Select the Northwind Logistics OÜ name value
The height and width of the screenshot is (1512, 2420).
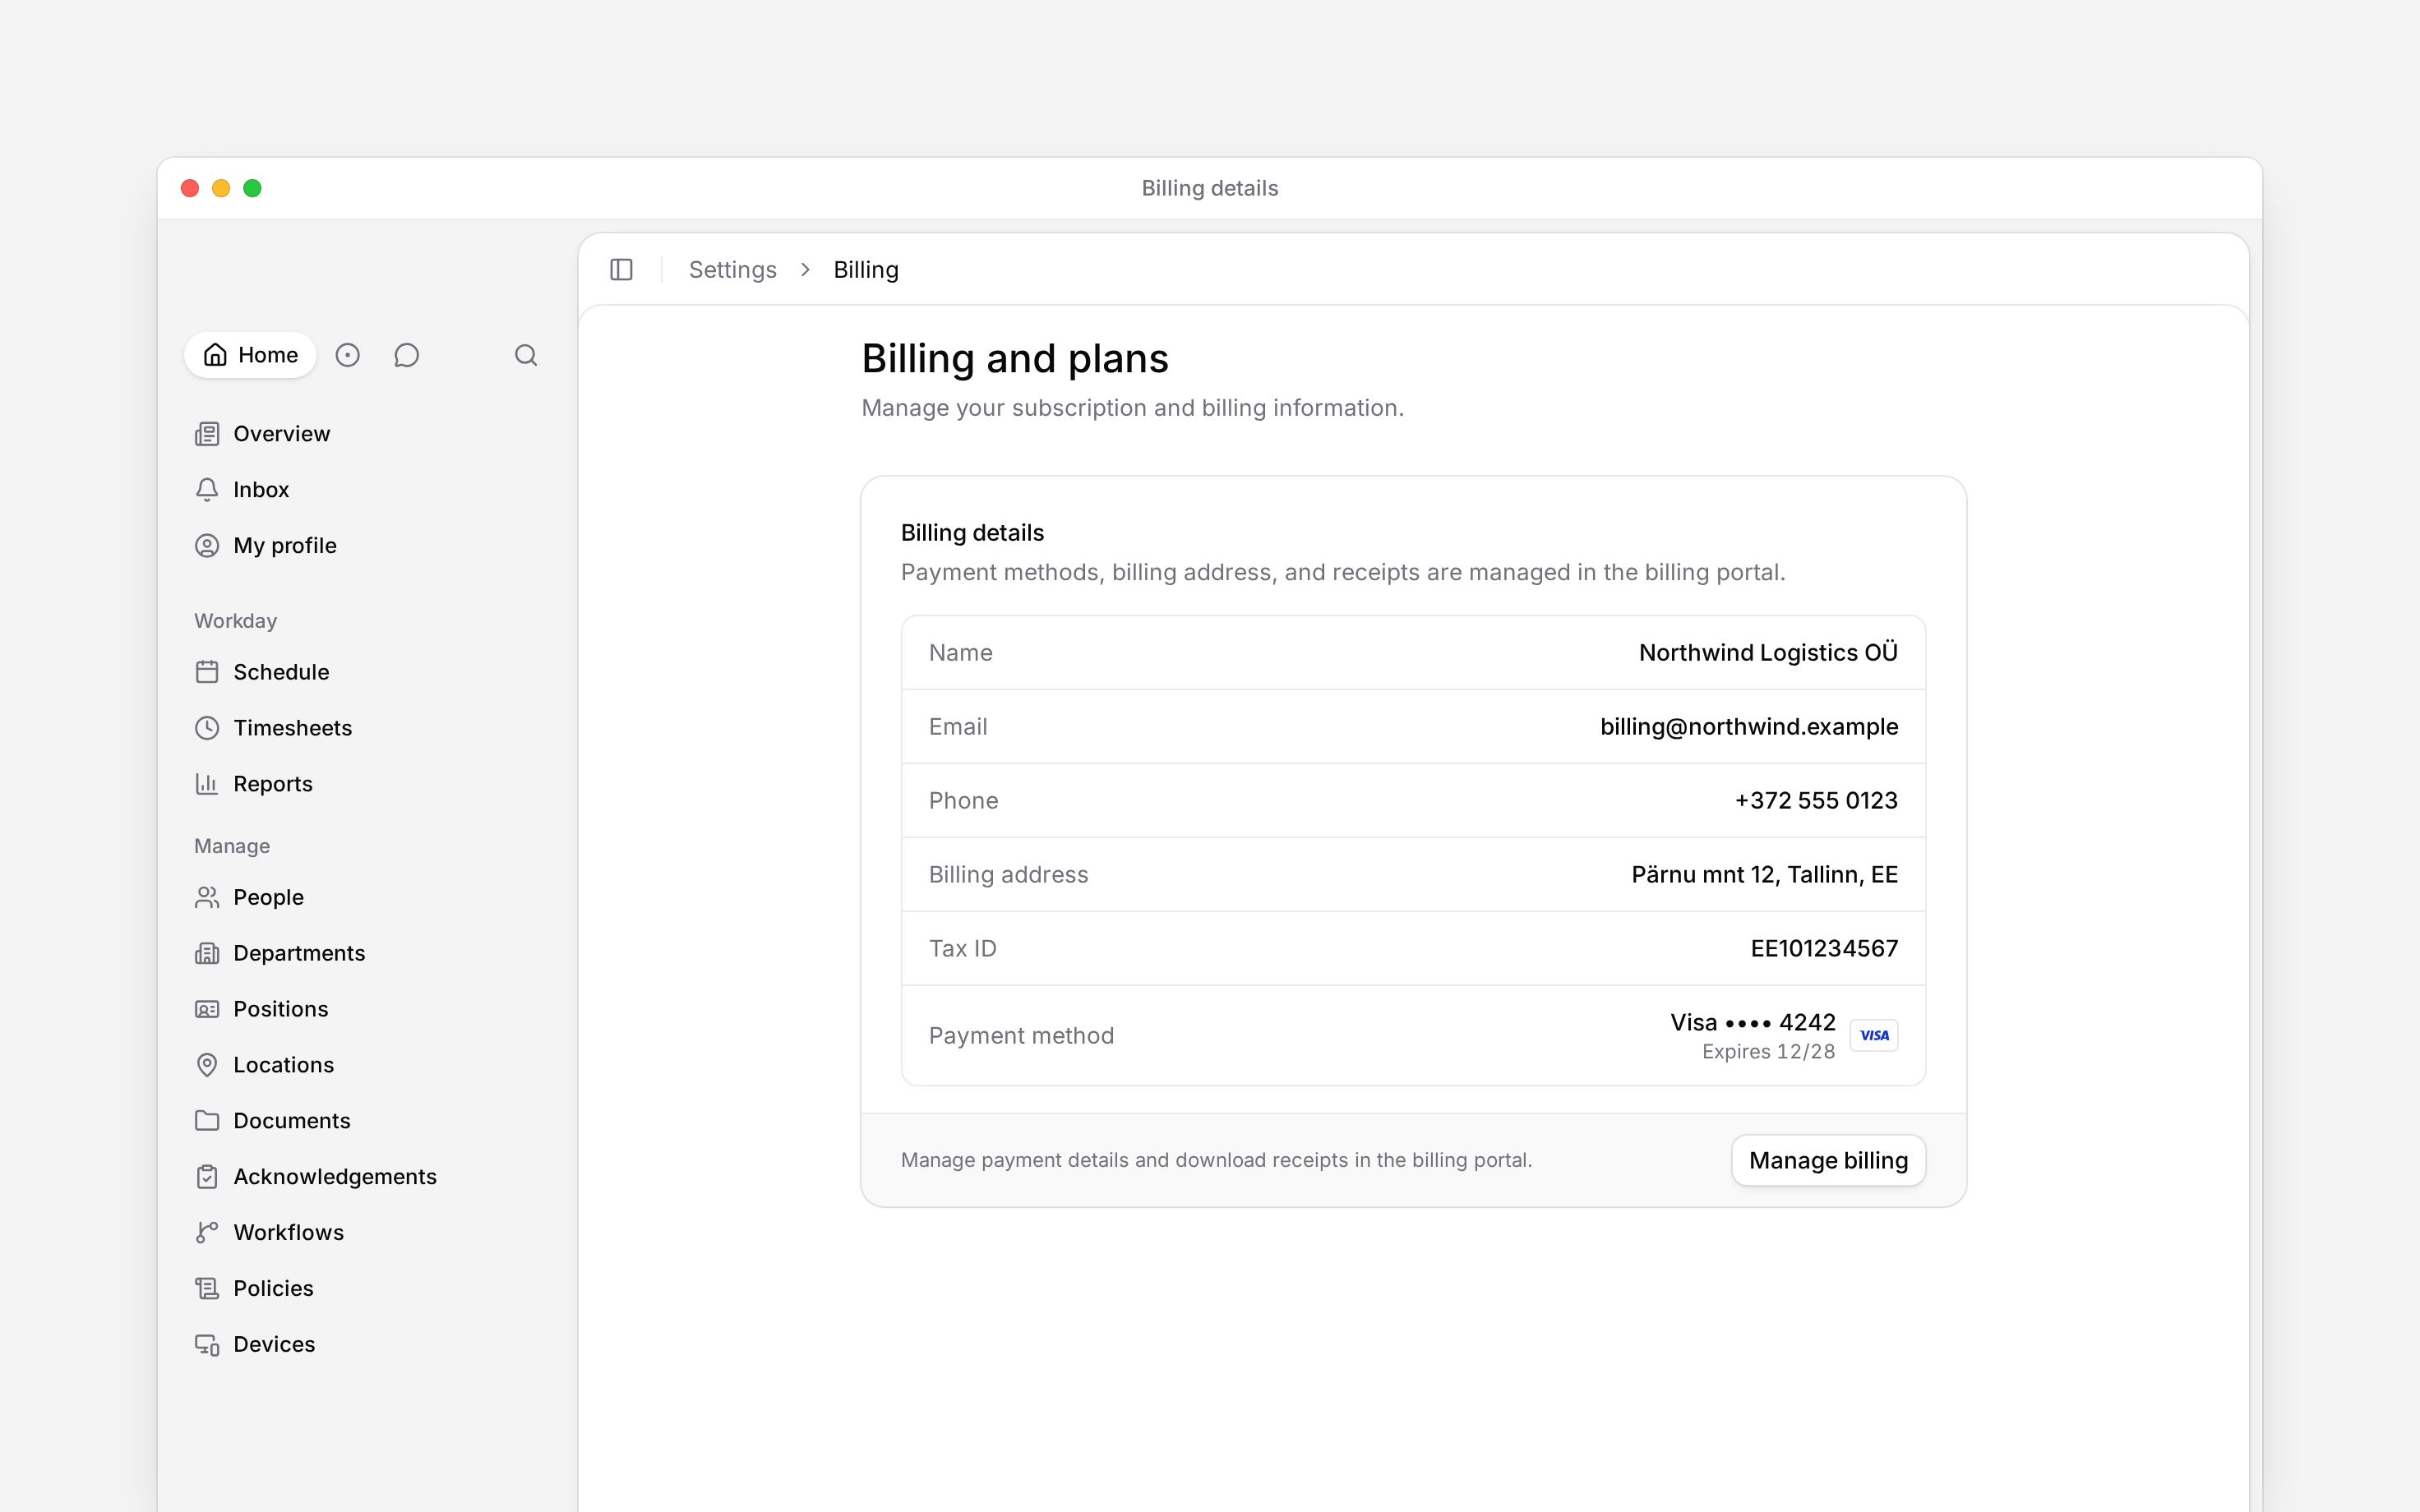point(1768,653)
